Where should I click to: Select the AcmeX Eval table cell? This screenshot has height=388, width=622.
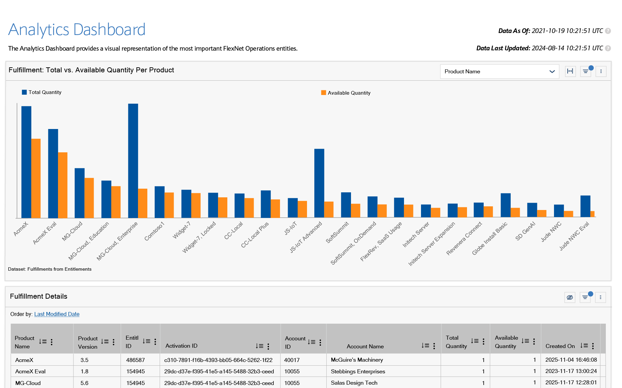(x=42, y=371)
